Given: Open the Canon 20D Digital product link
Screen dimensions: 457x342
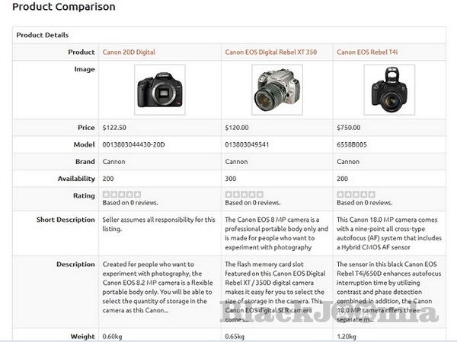Looking at the screenshot, I should pos(129,52).
